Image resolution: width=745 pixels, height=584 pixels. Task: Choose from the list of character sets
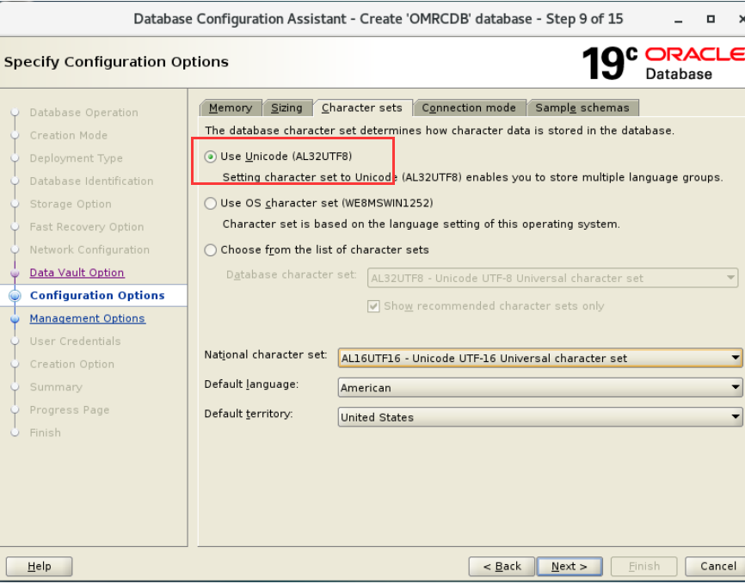[210, 249]
